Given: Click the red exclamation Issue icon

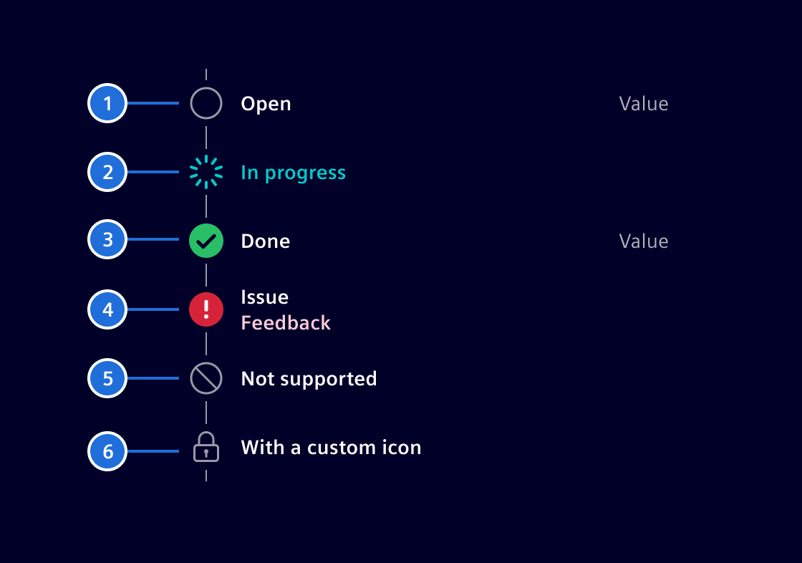Looking at the screenshot, I should 206,309.
